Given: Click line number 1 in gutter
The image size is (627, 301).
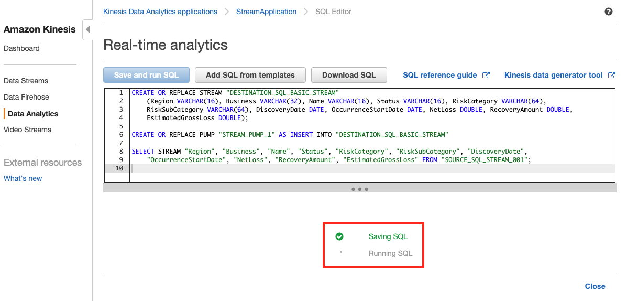Looking at the screenshot, I should click(121, 93).
